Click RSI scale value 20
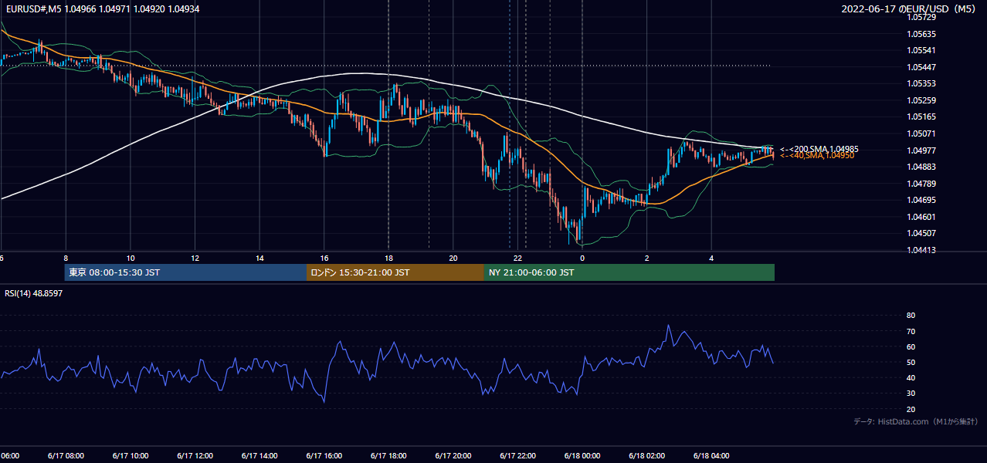Viewport: 987px width, 463px height. (911, 409)
